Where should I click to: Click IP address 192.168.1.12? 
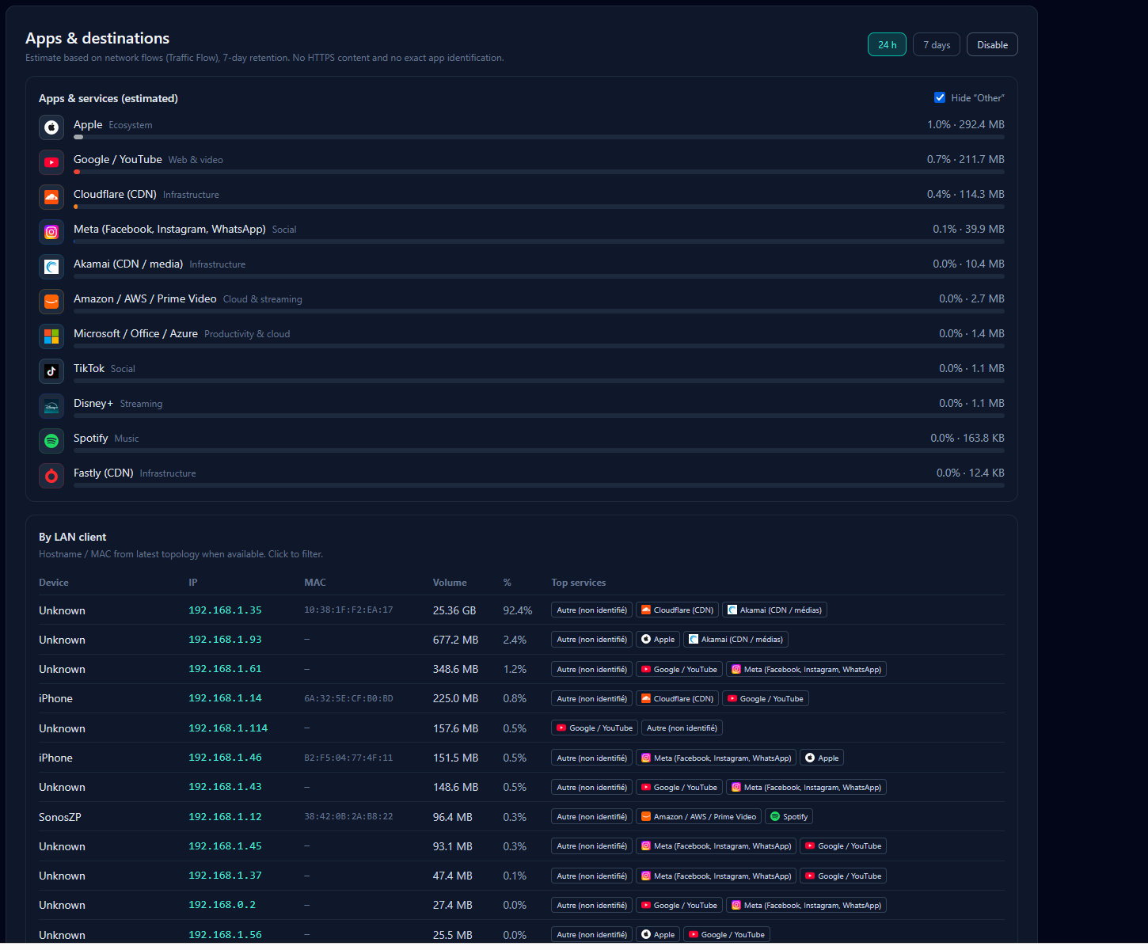(225, 817)
